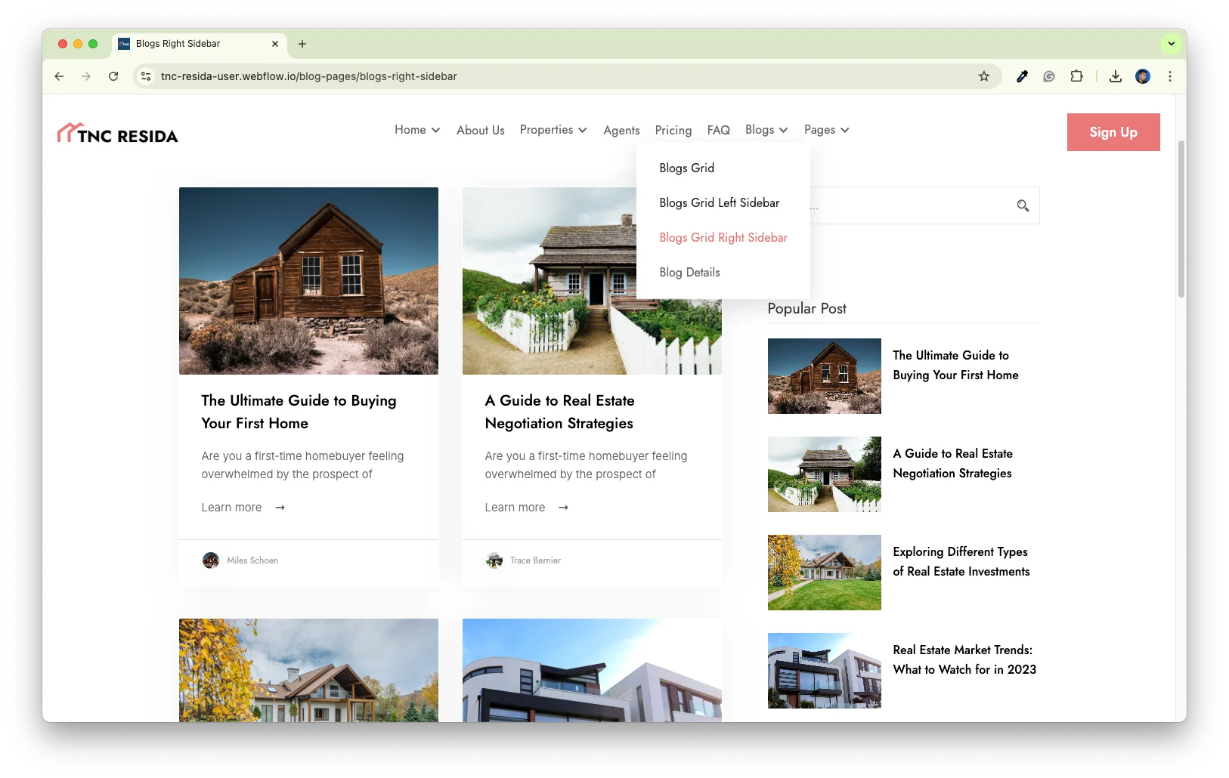
Task: Expand the Properties navigation dropdown
Action: (x=553, y=130)
